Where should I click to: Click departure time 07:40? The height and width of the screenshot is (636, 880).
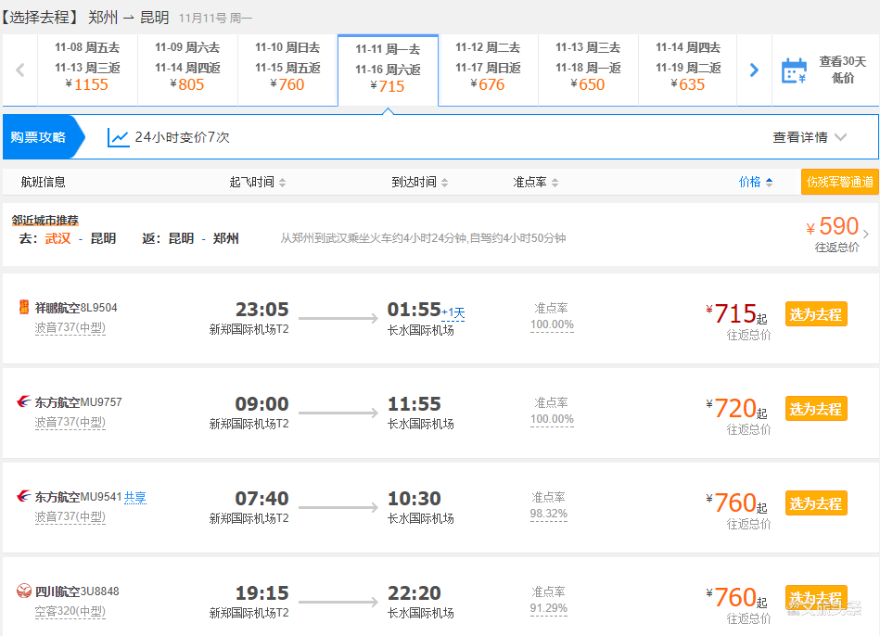[x=261, y=499]
